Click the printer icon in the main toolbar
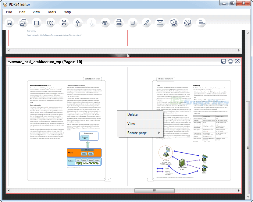 [119, 23]
